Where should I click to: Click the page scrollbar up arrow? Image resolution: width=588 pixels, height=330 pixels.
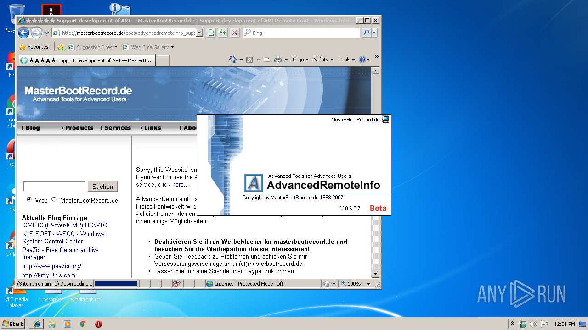(x=375, y=71)
